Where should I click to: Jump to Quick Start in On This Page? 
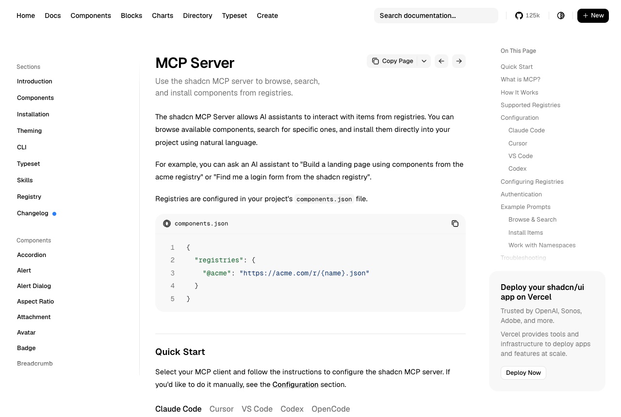[517, 67]
